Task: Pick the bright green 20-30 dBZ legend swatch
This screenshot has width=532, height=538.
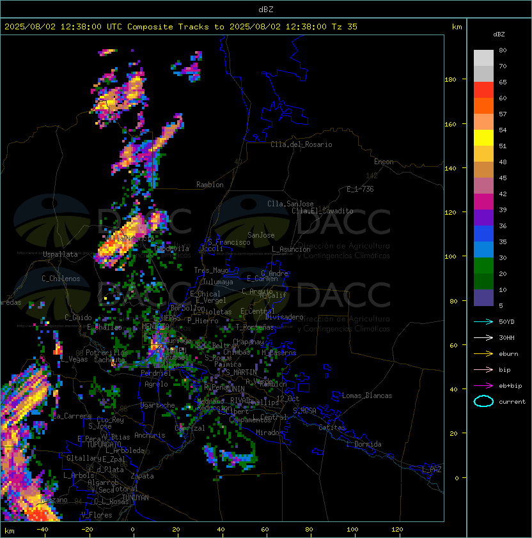Action: (x=483, y=266)
